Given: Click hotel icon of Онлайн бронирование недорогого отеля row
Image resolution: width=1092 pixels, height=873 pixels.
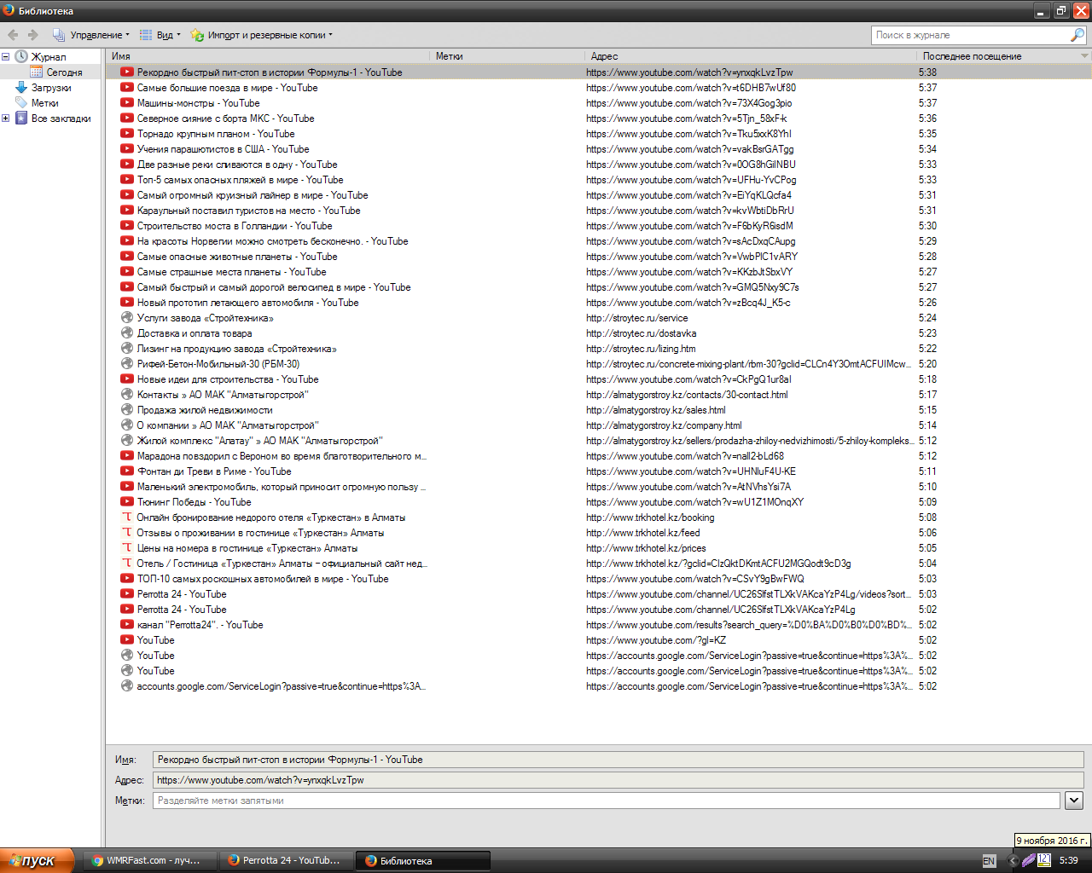Looking at the screenshot, I should tap(127, 517).
